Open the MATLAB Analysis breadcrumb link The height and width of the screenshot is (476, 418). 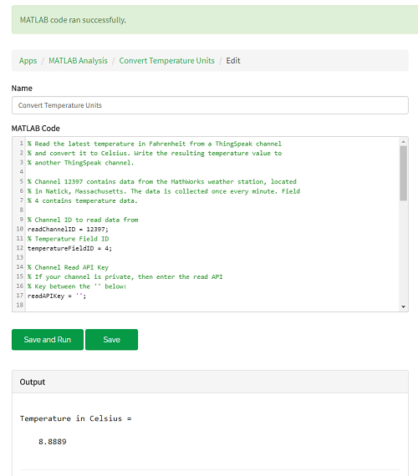click(x=78, y=61)
